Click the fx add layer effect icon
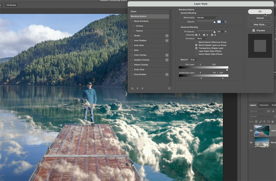Screen dimensions: 276x181 (132, 88)
